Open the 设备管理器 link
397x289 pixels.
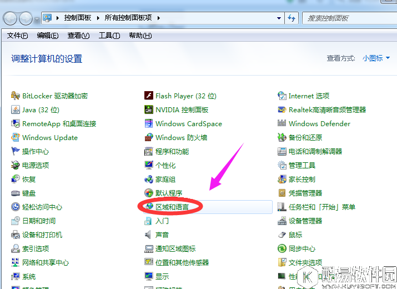click(305, 221)
